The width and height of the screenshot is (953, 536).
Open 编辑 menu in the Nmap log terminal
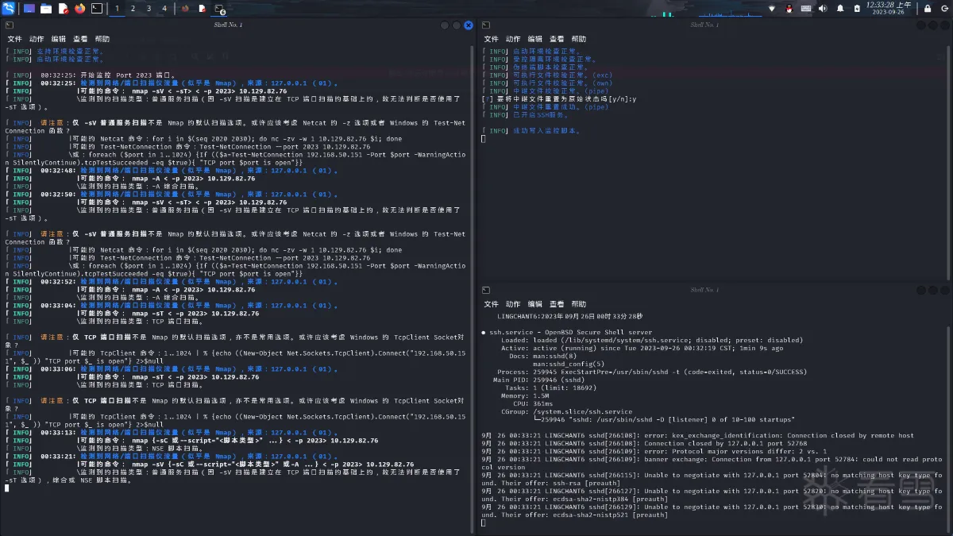[59, 39]
